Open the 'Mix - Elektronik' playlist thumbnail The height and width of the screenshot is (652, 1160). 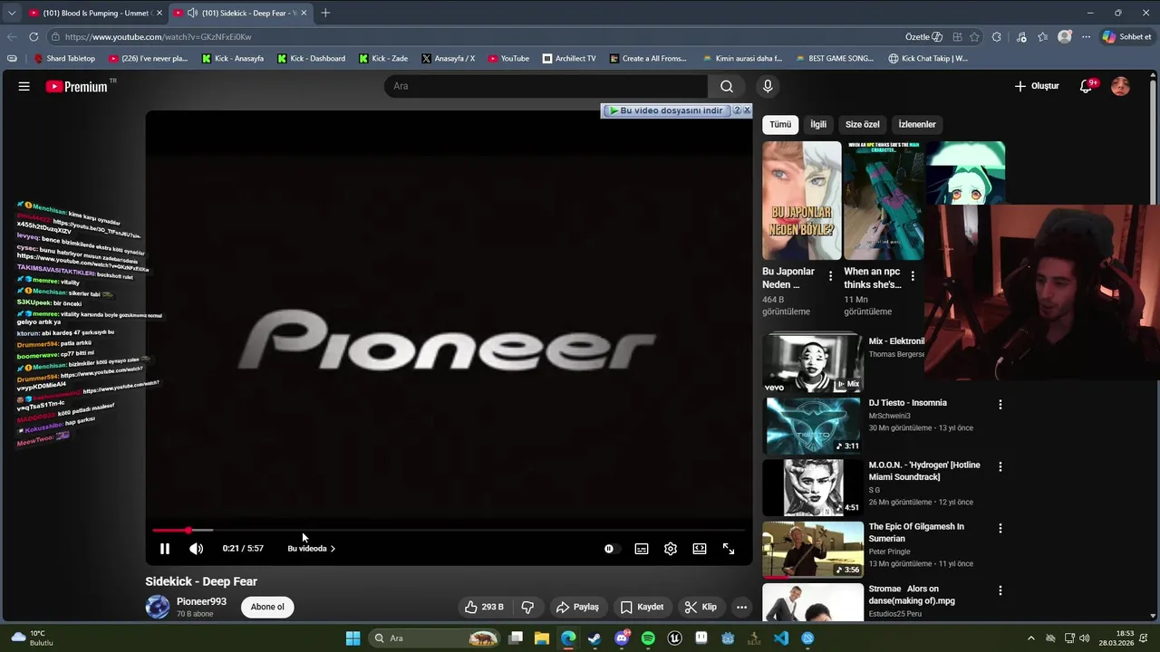coord(813,362)
